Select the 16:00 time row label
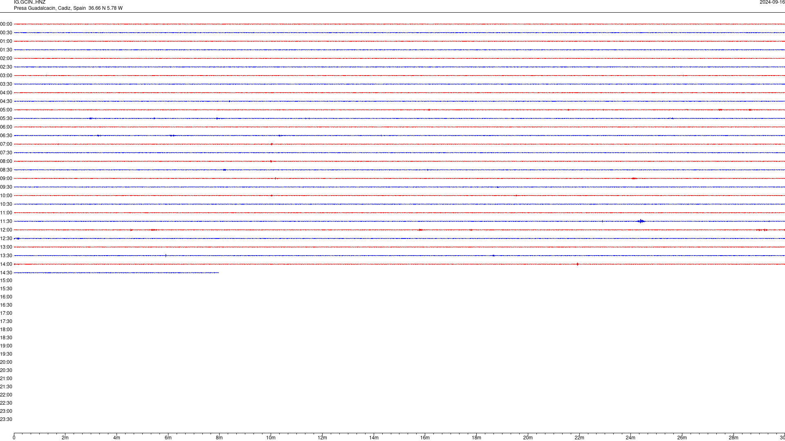This screenshot has height=441, width=785. pos(6,297)
